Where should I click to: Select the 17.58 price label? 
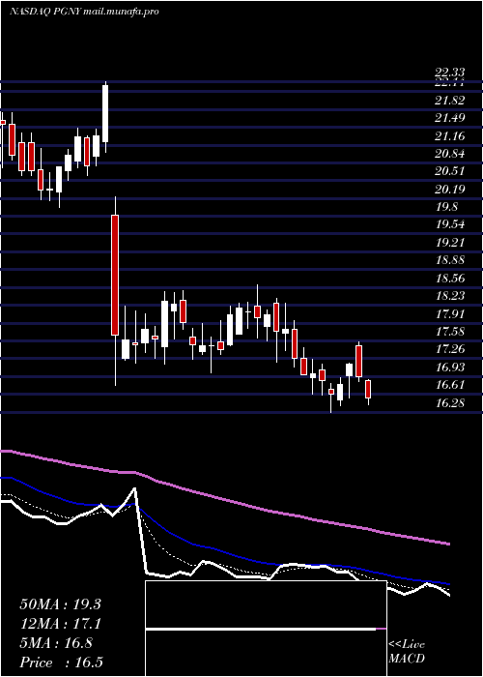coord(450,332)
